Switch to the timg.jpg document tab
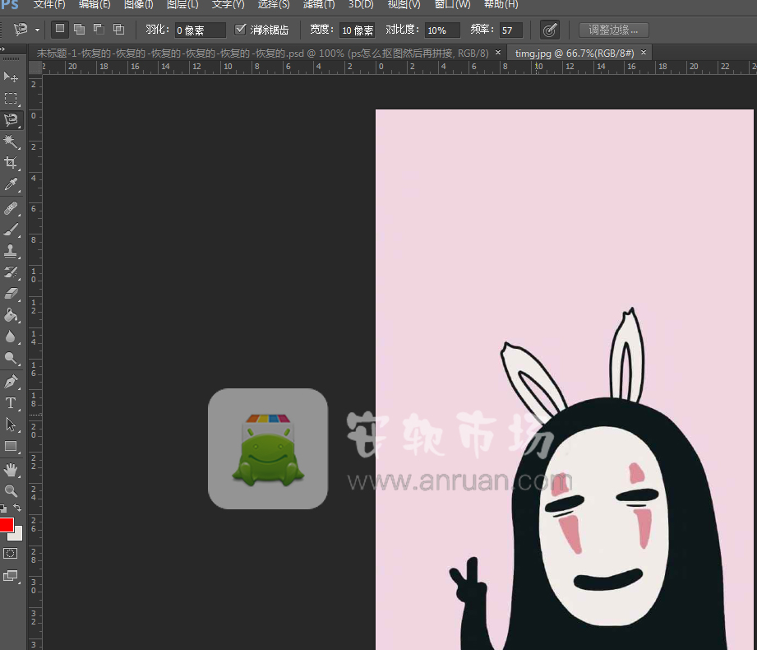 (x=575, y=51)
